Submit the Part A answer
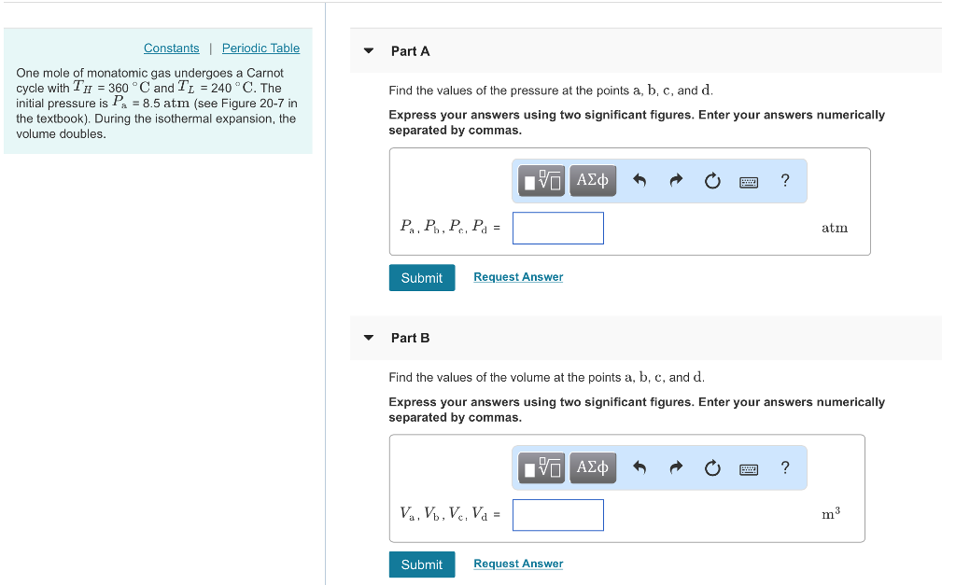956x585 pixels. click(x=421, y=277)
